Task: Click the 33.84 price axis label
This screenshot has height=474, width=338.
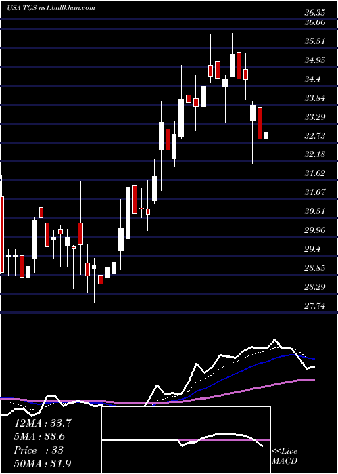Action: (314, 98)
